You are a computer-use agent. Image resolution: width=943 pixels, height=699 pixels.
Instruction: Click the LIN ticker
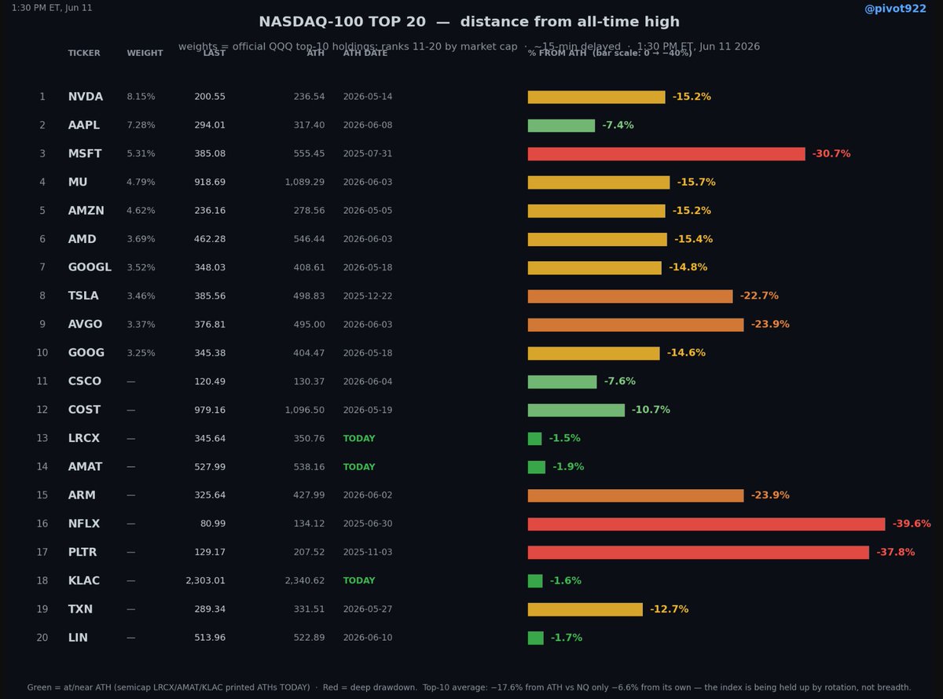tap(78, 638)
